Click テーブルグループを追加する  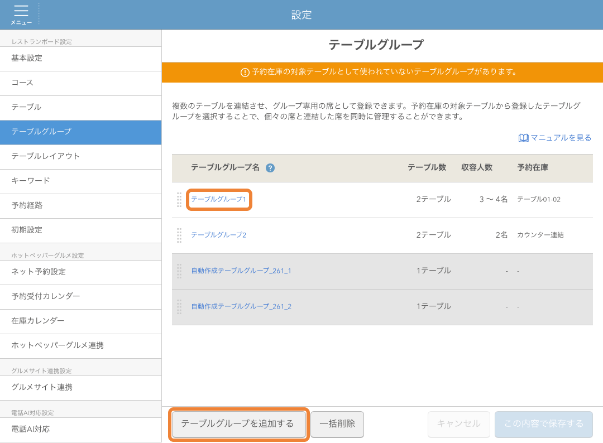point(239,424)
